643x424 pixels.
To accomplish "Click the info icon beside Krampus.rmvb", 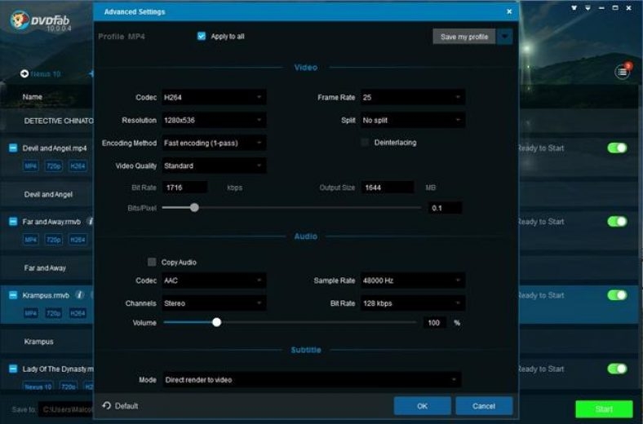I will pyautogui.click(x=80, y=294).
